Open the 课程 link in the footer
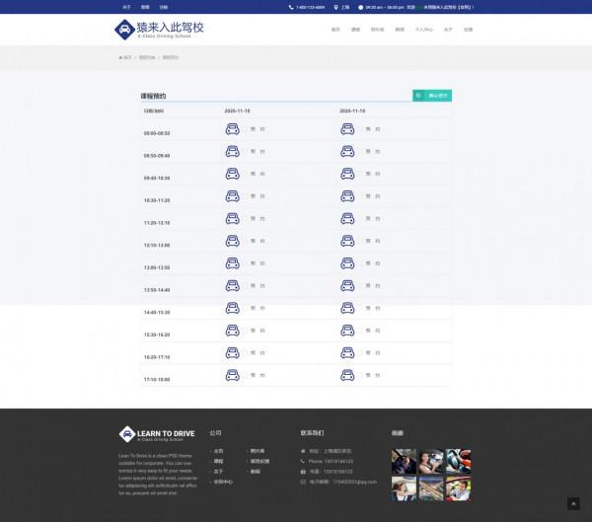The width and height of the screenshot is (592, 522). [x=218, y=461]
